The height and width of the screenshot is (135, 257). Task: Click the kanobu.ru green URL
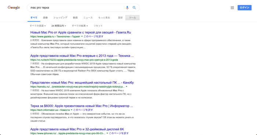click(77, 86)
